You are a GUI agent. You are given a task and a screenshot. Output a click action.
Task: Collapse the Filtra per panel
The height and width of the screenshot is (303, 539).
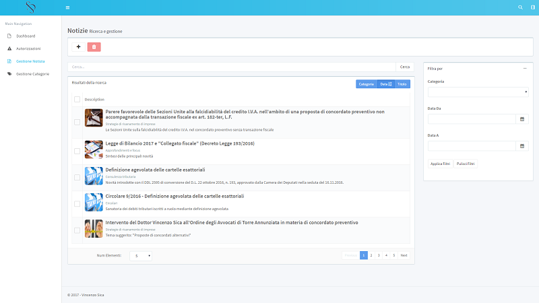pyautogui.click(x=524, y=68)
